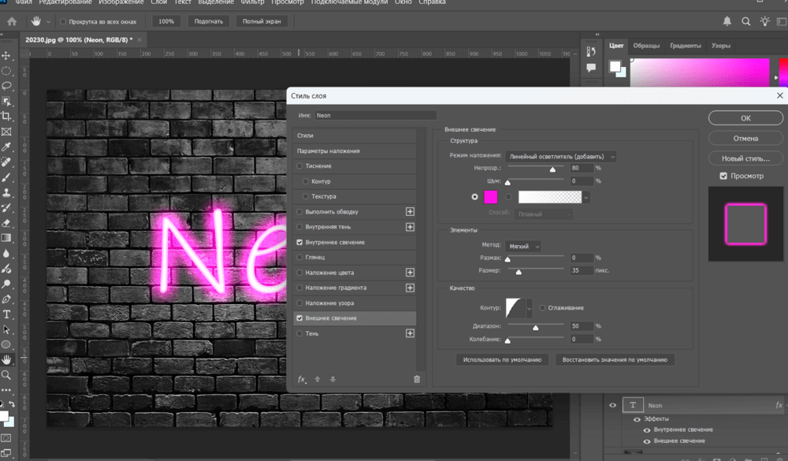The image size is (788, 461).
Task: Select the Type tool in the toolbar
Action: coord(7,314)
